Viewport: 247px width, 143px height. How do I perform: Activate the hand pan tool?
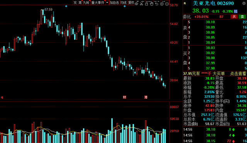(x=152, y=4)
